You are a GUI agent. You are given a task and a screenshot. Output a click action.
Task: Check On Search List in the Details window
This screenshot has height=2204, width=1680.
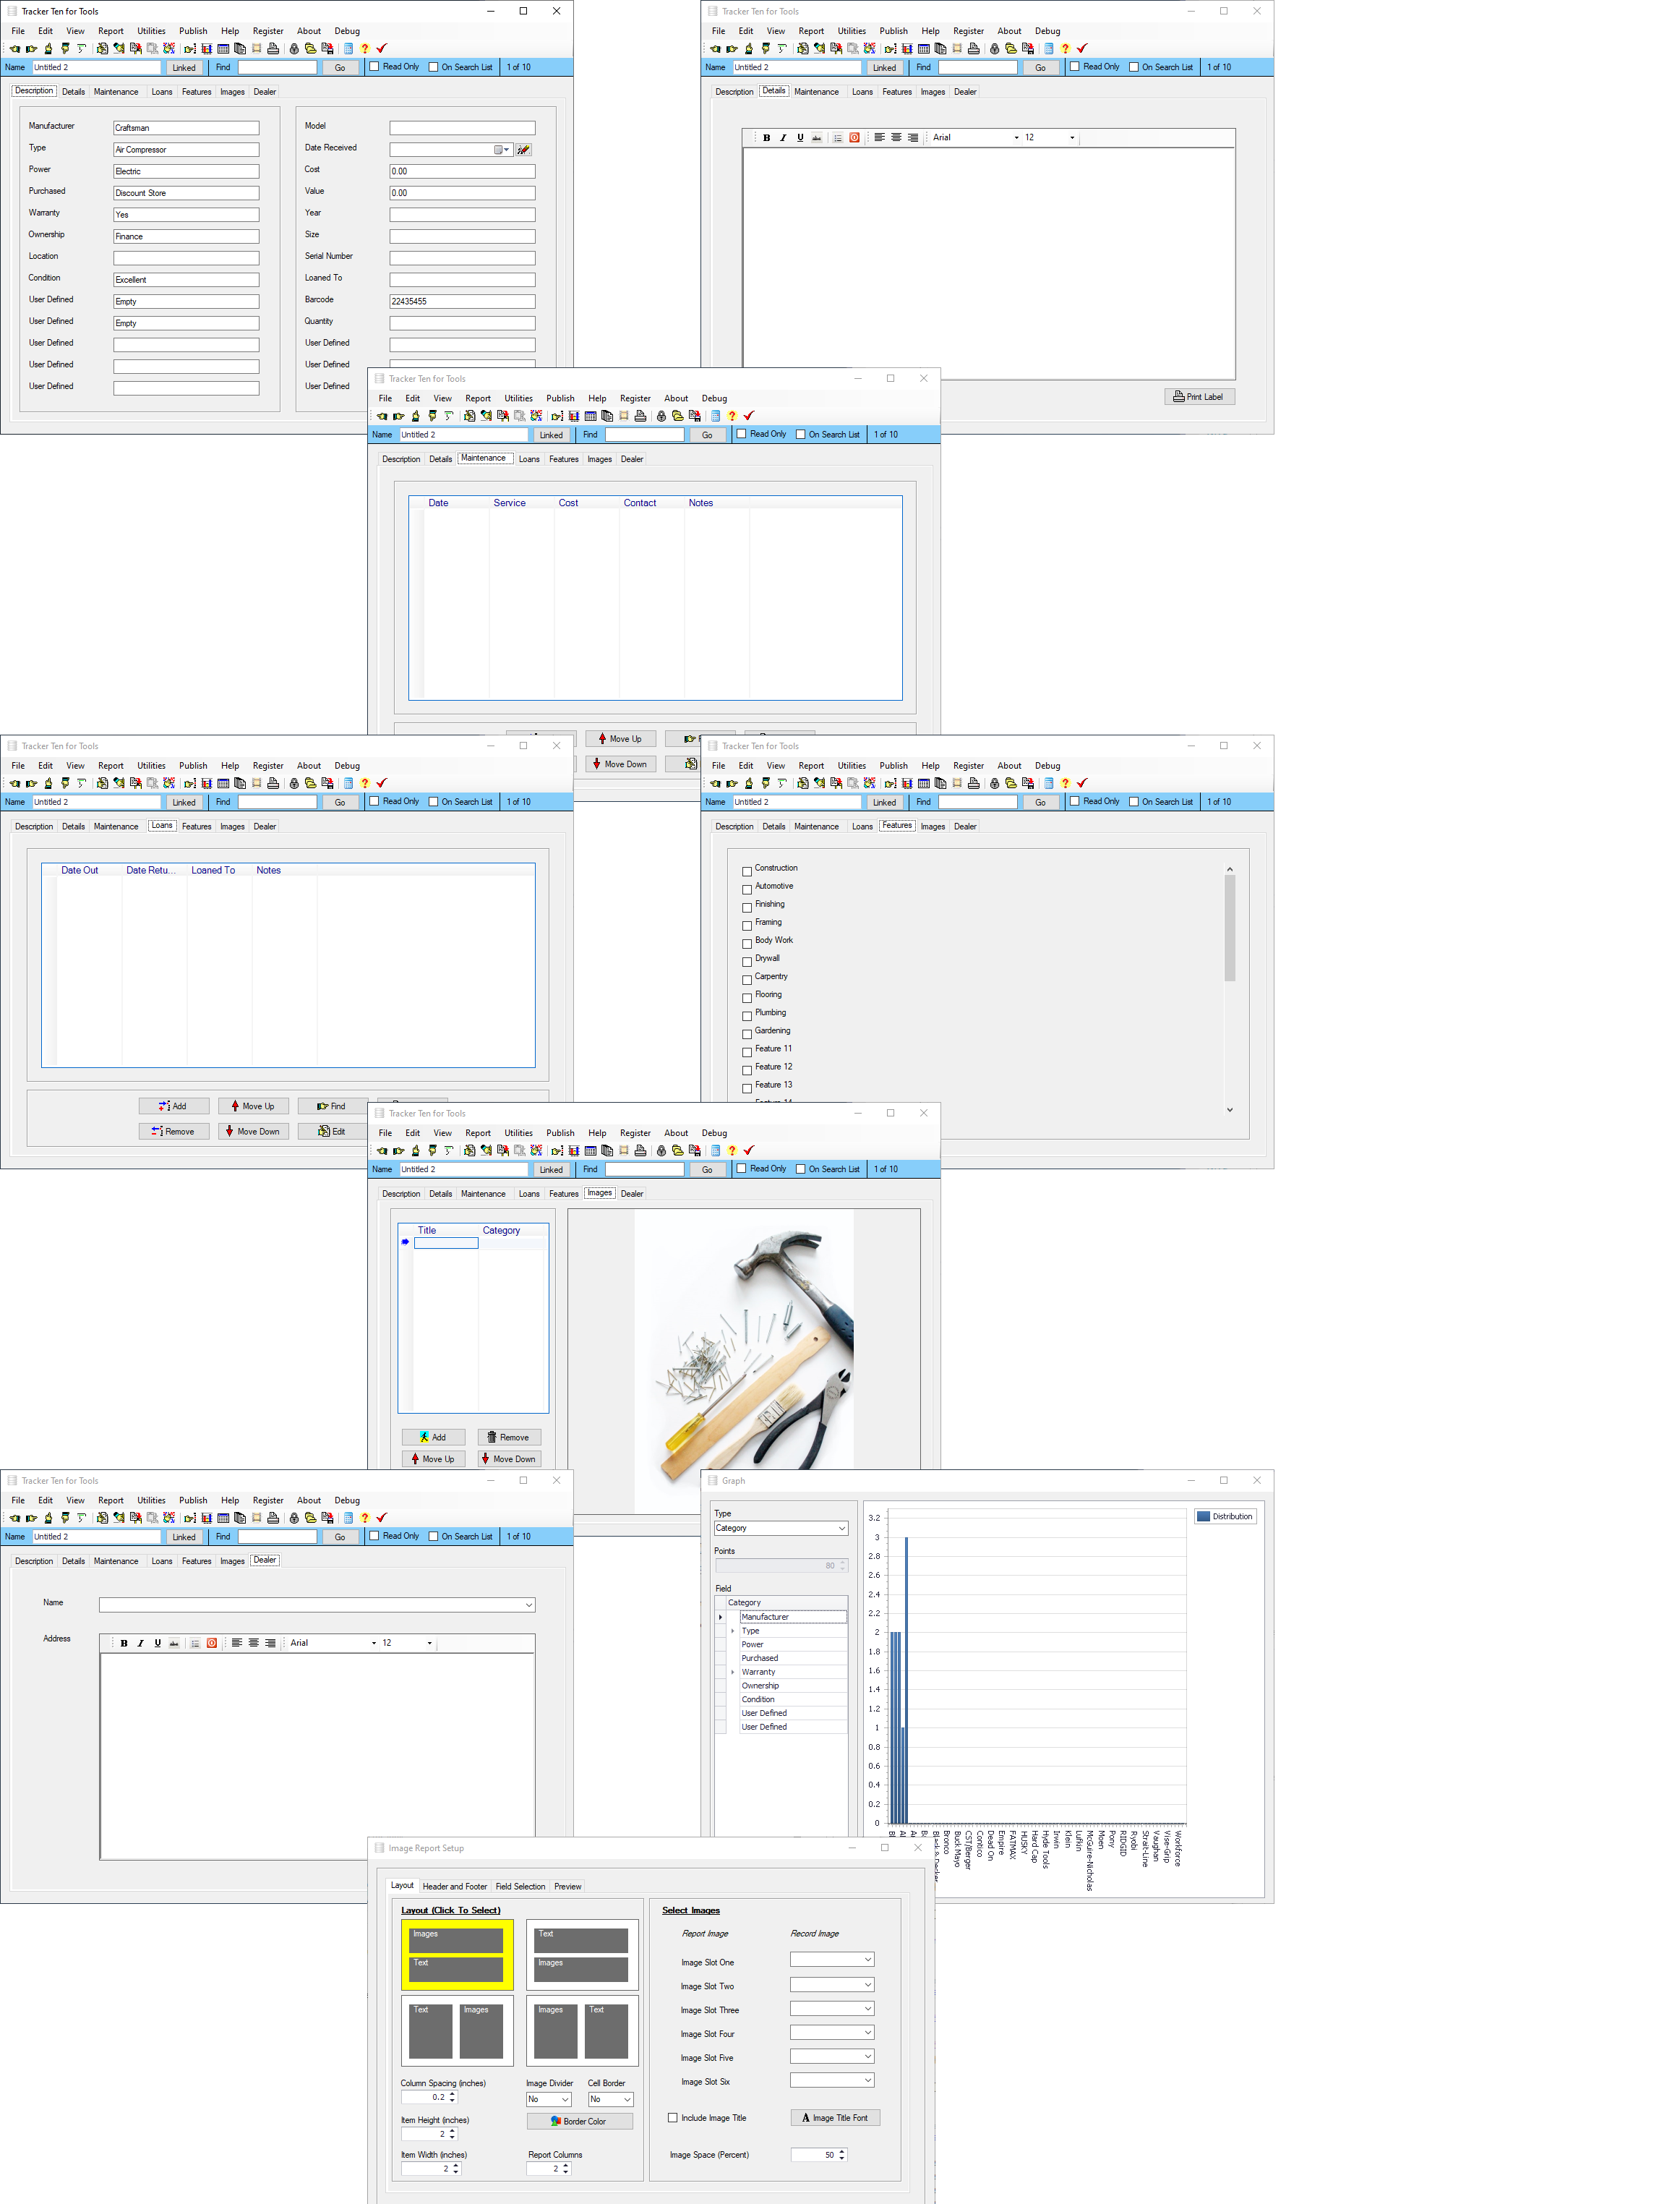click(x=1133, y=67)
